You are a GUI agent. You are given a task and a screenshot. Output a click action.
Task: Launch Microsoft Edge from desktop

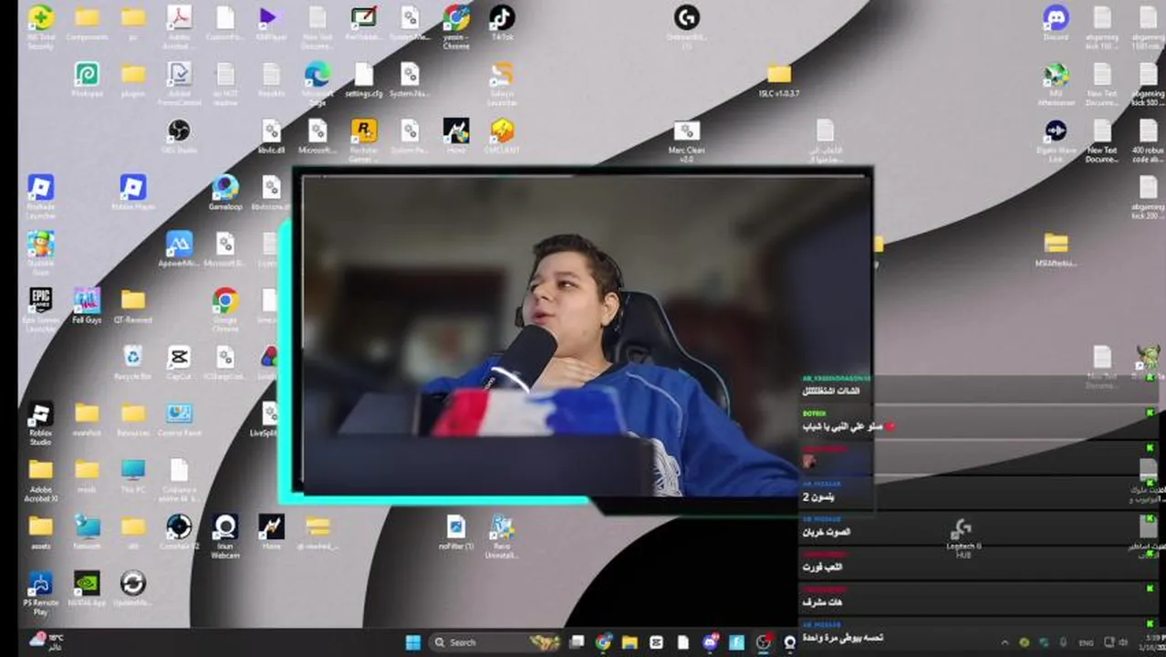[x=318, y=82]
